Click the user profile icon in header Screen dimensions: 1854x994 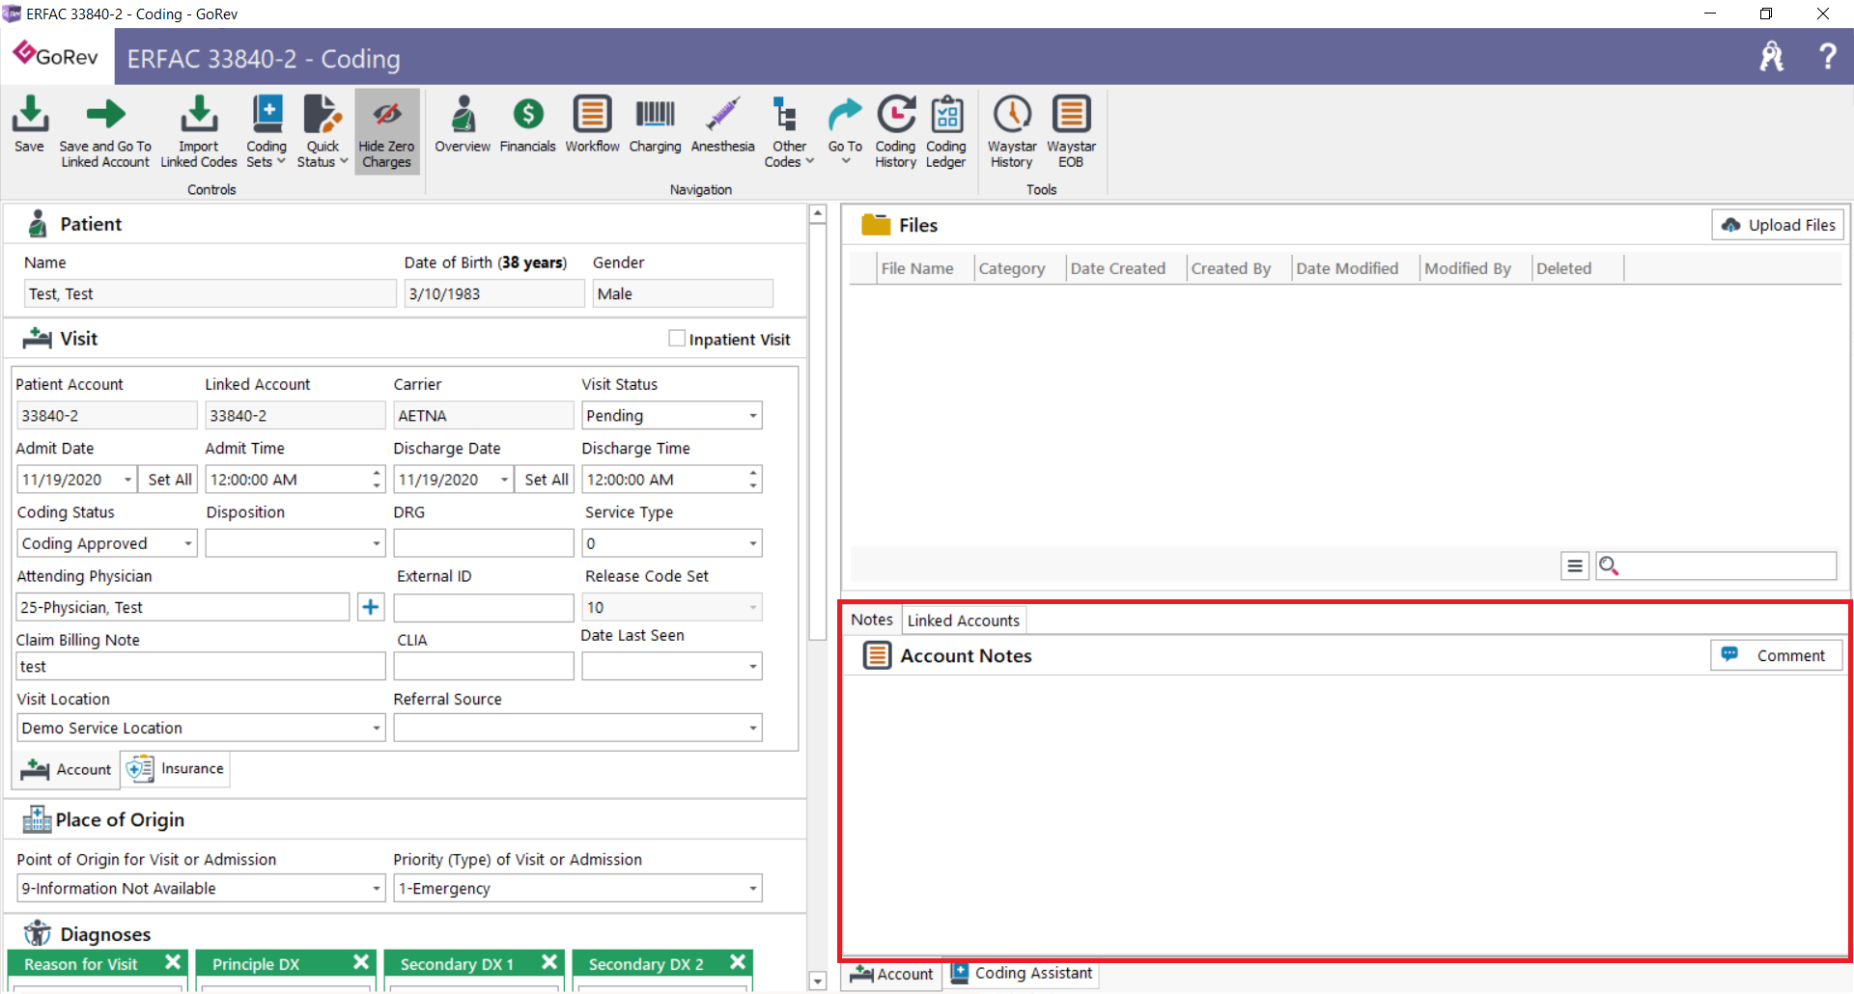point(1772,56)
